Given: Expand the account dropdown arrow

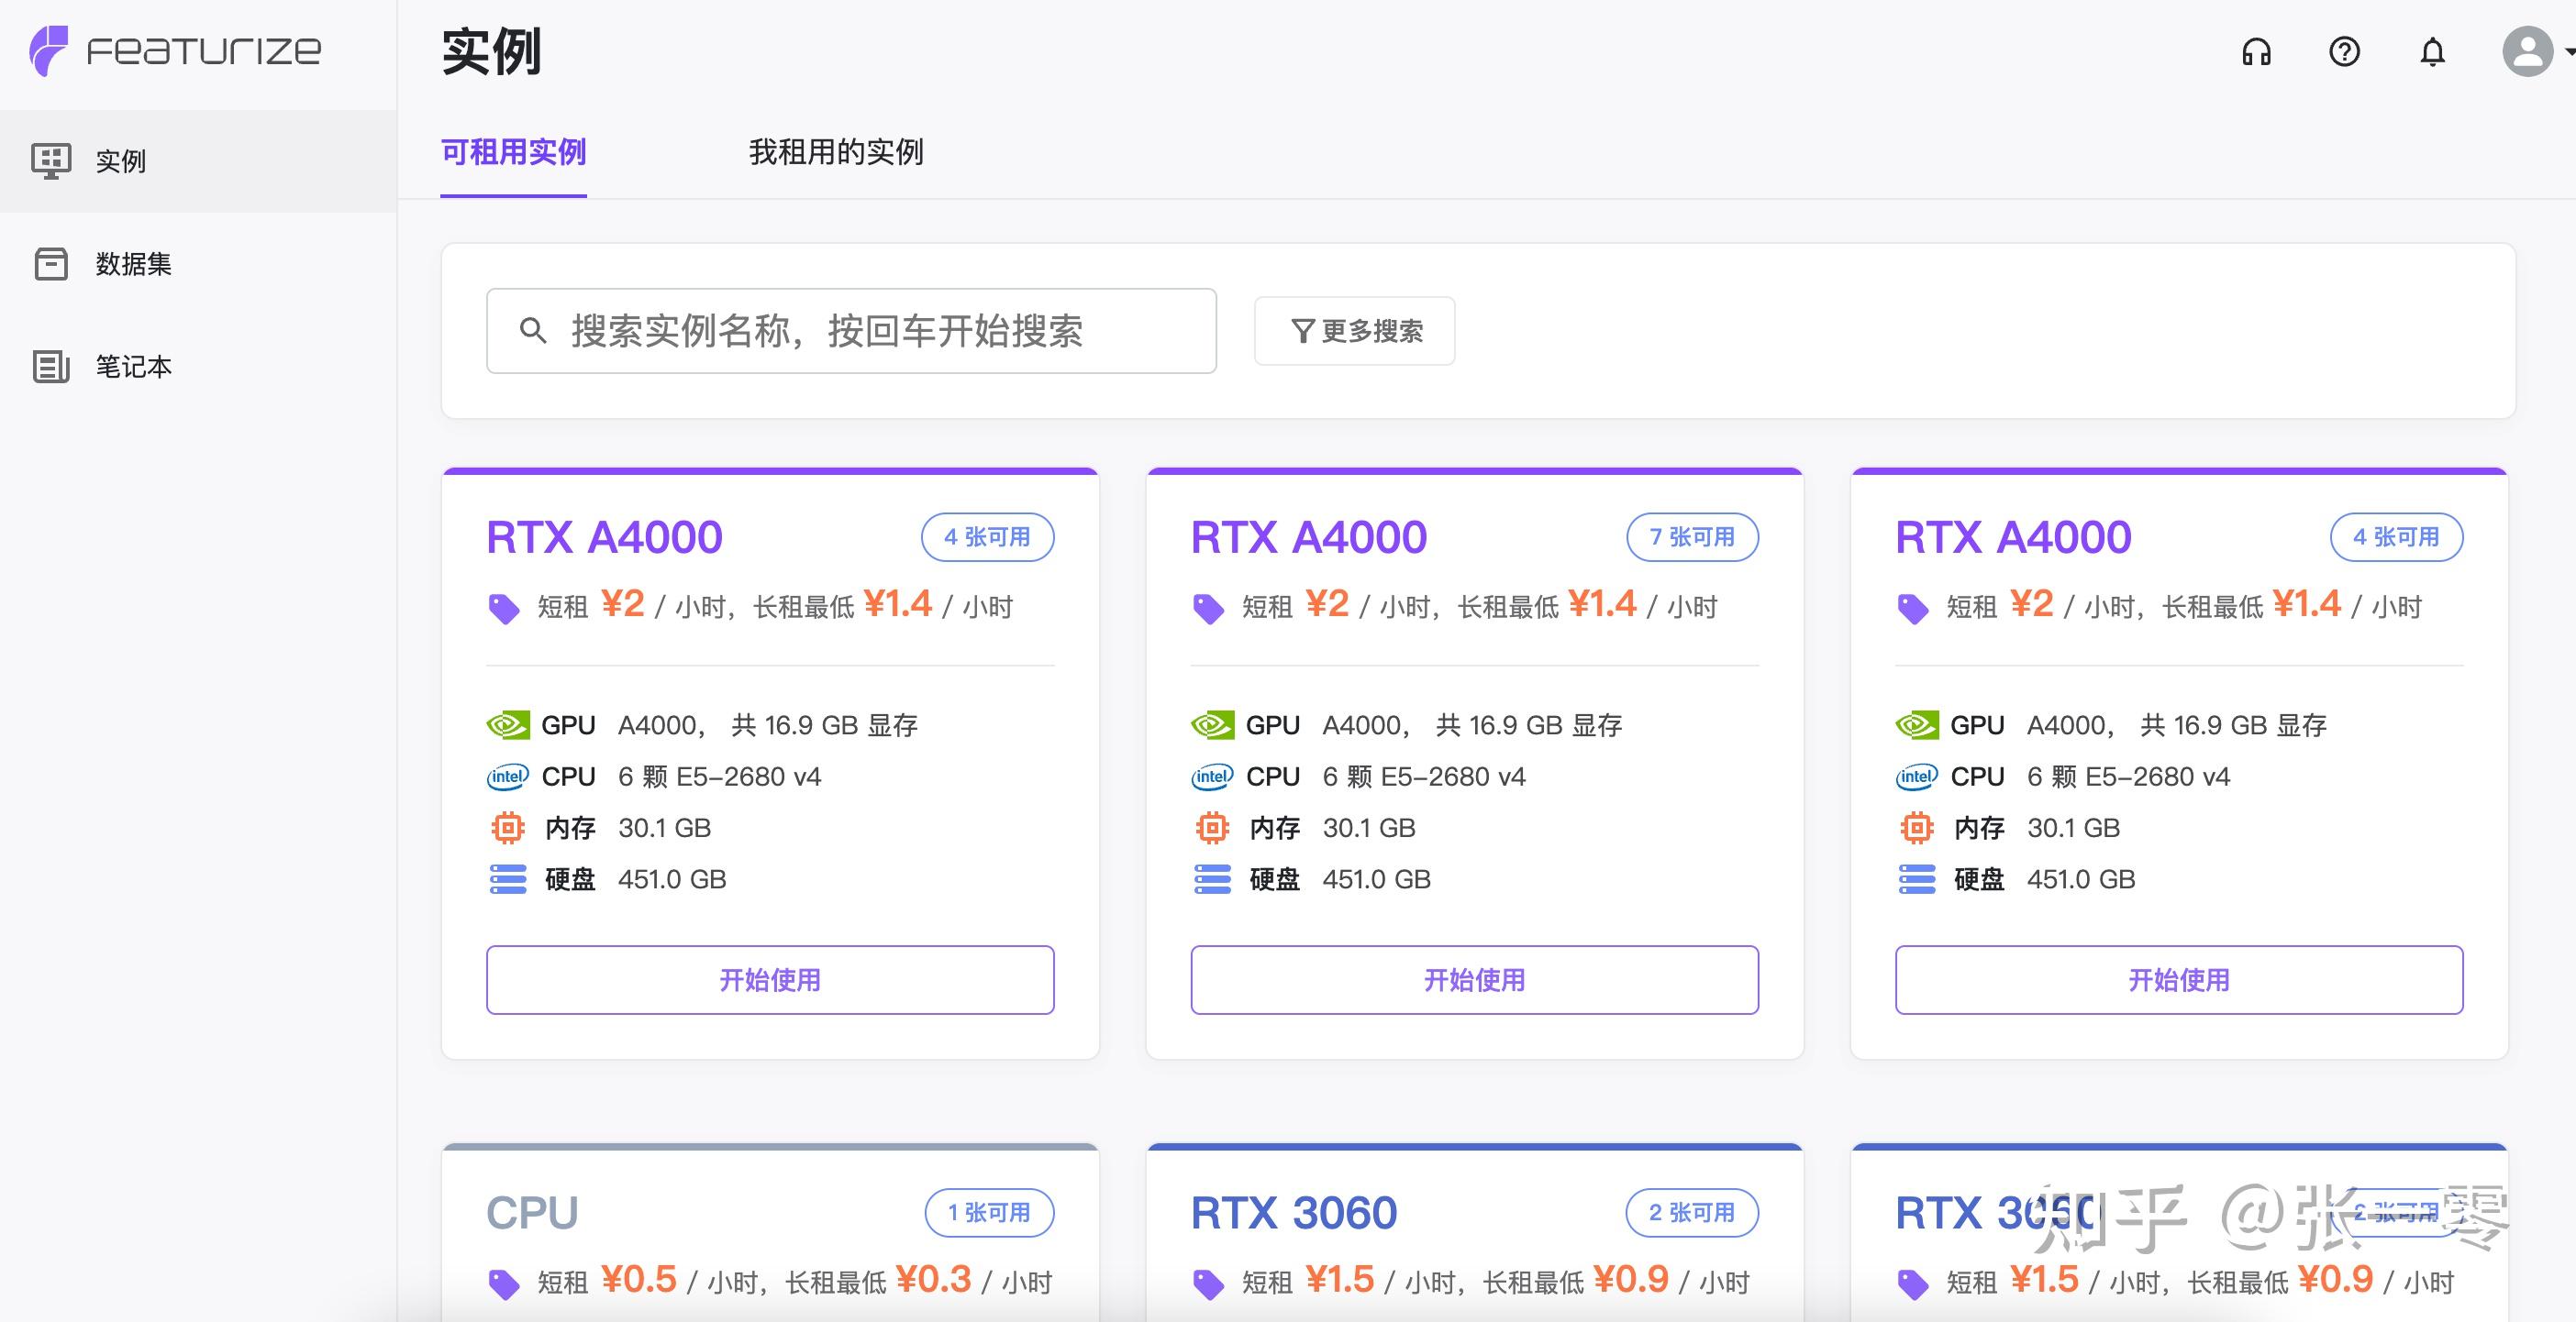Looking at the screenshot, I should [2569, 52].
